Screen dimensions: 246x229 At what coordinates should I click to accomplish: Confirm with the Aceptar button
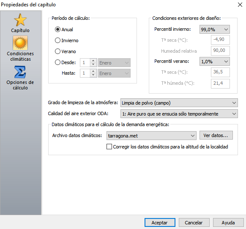(160, 222)
